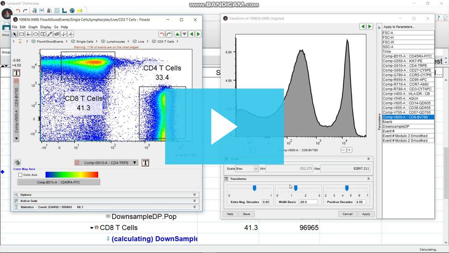The width and height of the screenshot is (449, 253).
Task: Adjust the Positive Decades slider
Action: tap(347, 188)
